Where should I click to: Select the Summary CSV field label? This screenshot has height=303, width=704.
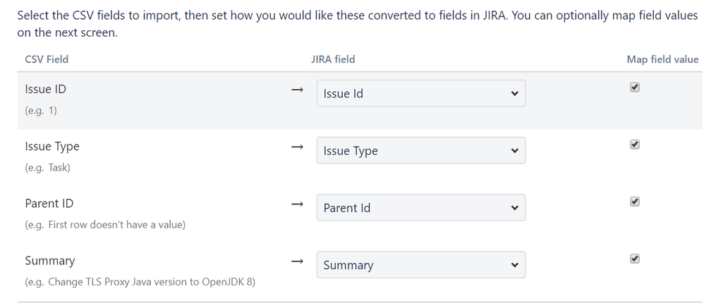tap(49, 261)
